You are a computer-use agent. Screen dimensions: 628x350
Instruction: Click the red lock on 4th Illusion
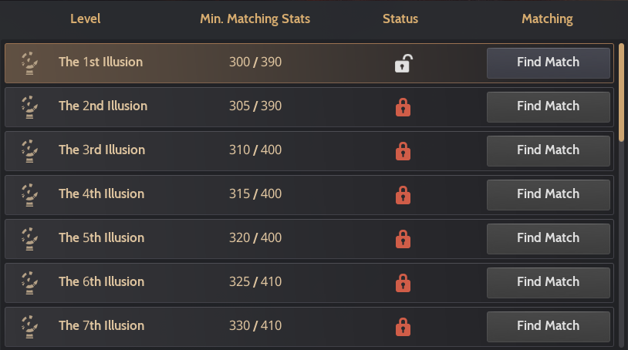coord(402,195)
